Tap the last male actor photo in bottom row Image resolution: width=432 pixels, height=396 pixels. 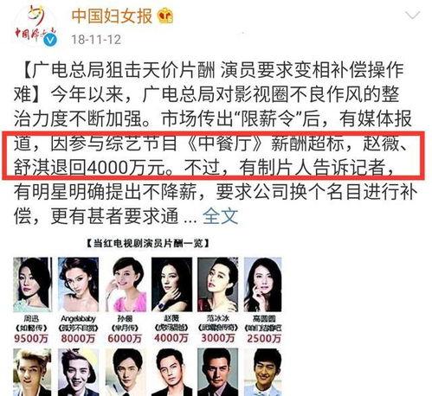tap(263, 372)
